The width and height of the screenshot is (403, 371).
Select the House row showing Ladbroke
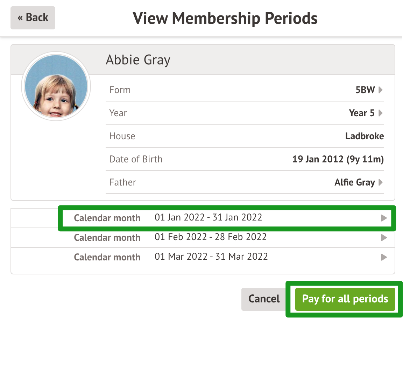click(x=245, y=136)
